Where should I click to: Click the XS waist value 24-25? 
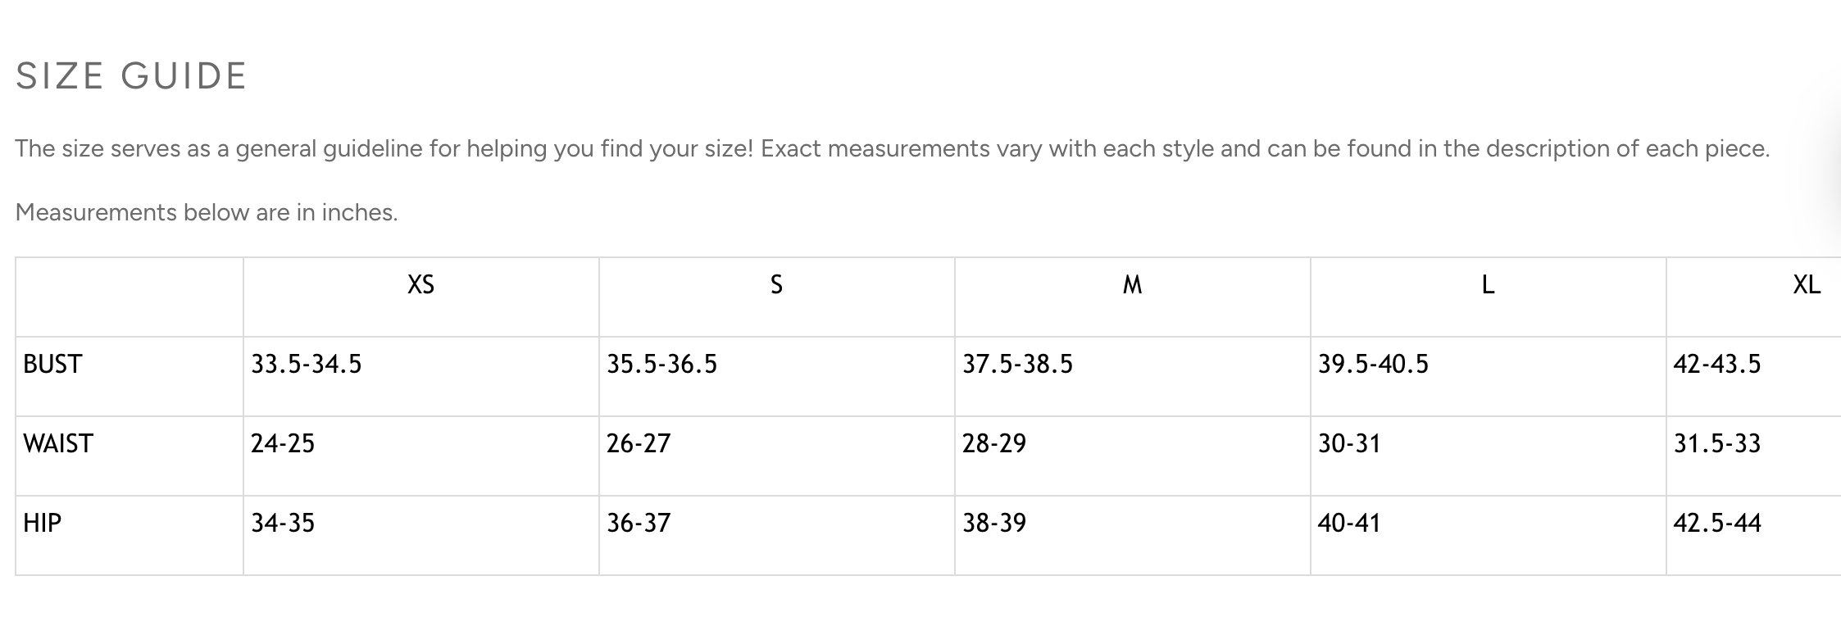coord(283,443)
